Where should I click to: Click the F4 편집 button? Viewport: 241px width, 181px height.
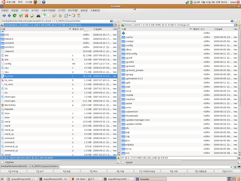pos(67,171)
